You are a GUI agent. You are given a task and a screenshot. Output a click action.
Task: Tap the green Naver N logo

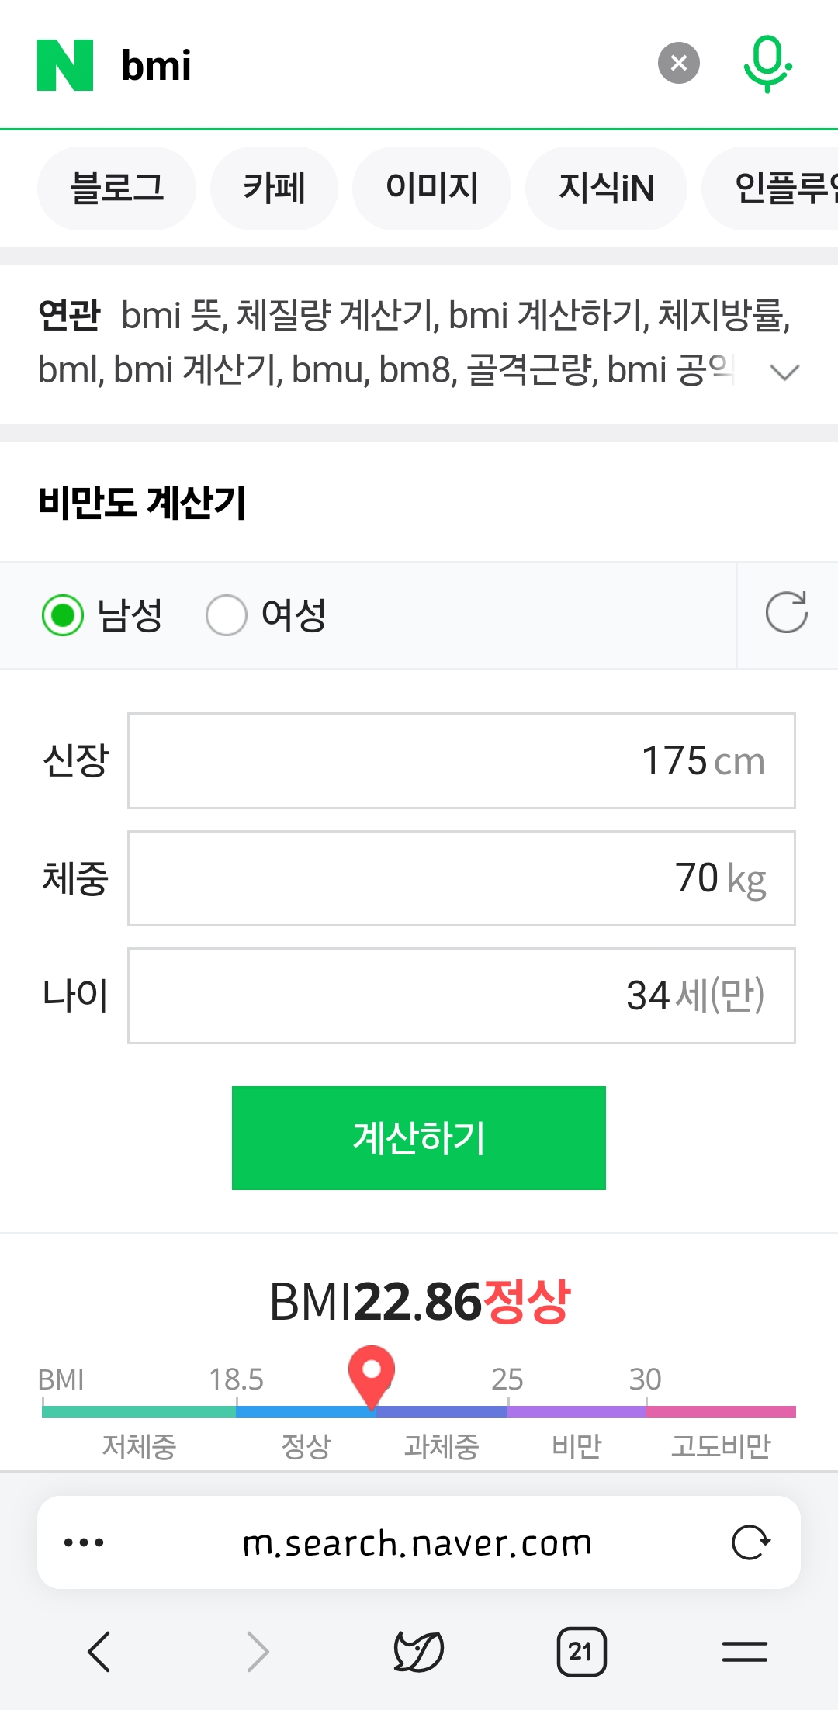tap(65, 65)
